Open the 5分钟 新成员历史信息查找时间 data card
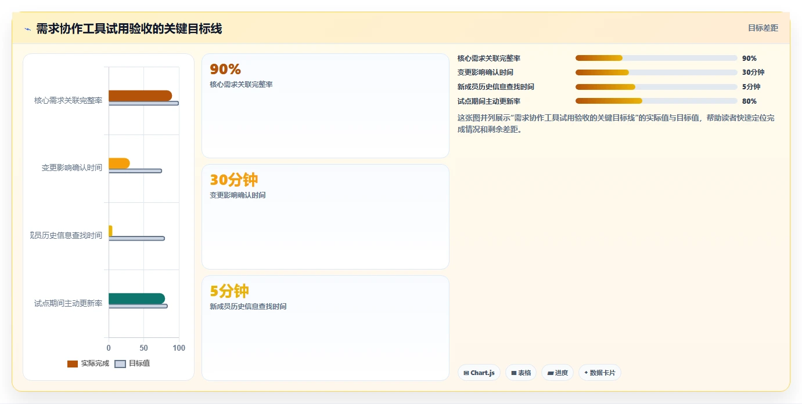802x404 pixels. 325,328
